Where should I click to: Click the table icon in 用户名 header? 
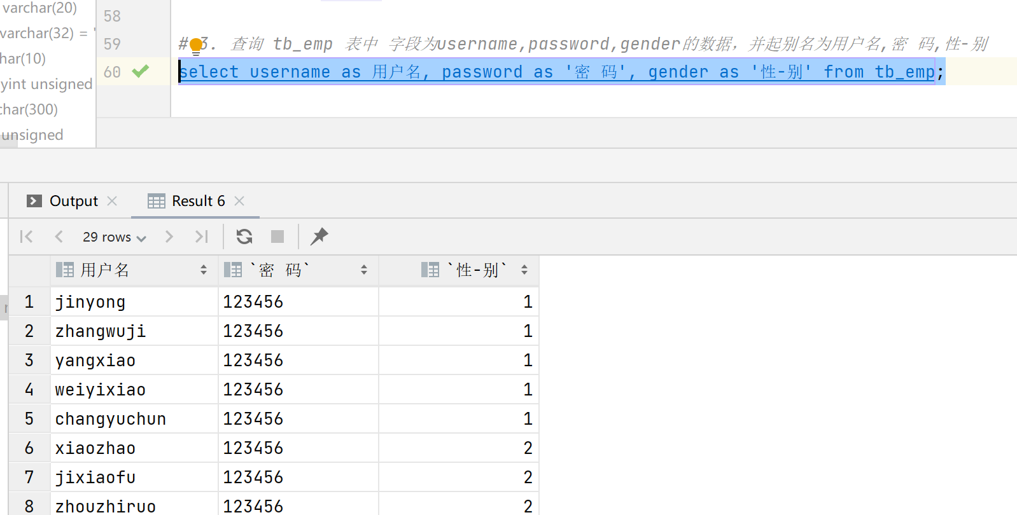tap(65, 270)
